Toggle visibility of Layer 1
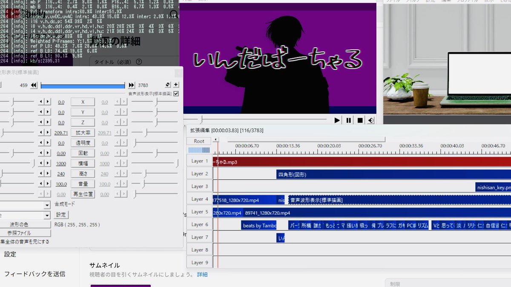511x287 pixels. pos(200,161)
